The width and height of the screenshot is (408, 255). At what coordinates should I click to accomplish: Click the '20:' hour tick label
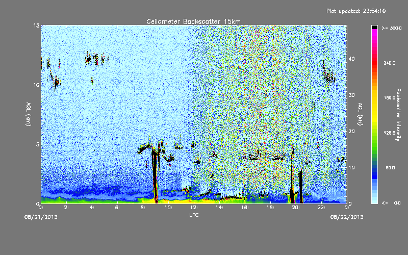296,208
